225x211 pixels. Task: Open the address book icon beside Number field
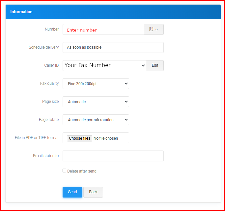point(151,29)
